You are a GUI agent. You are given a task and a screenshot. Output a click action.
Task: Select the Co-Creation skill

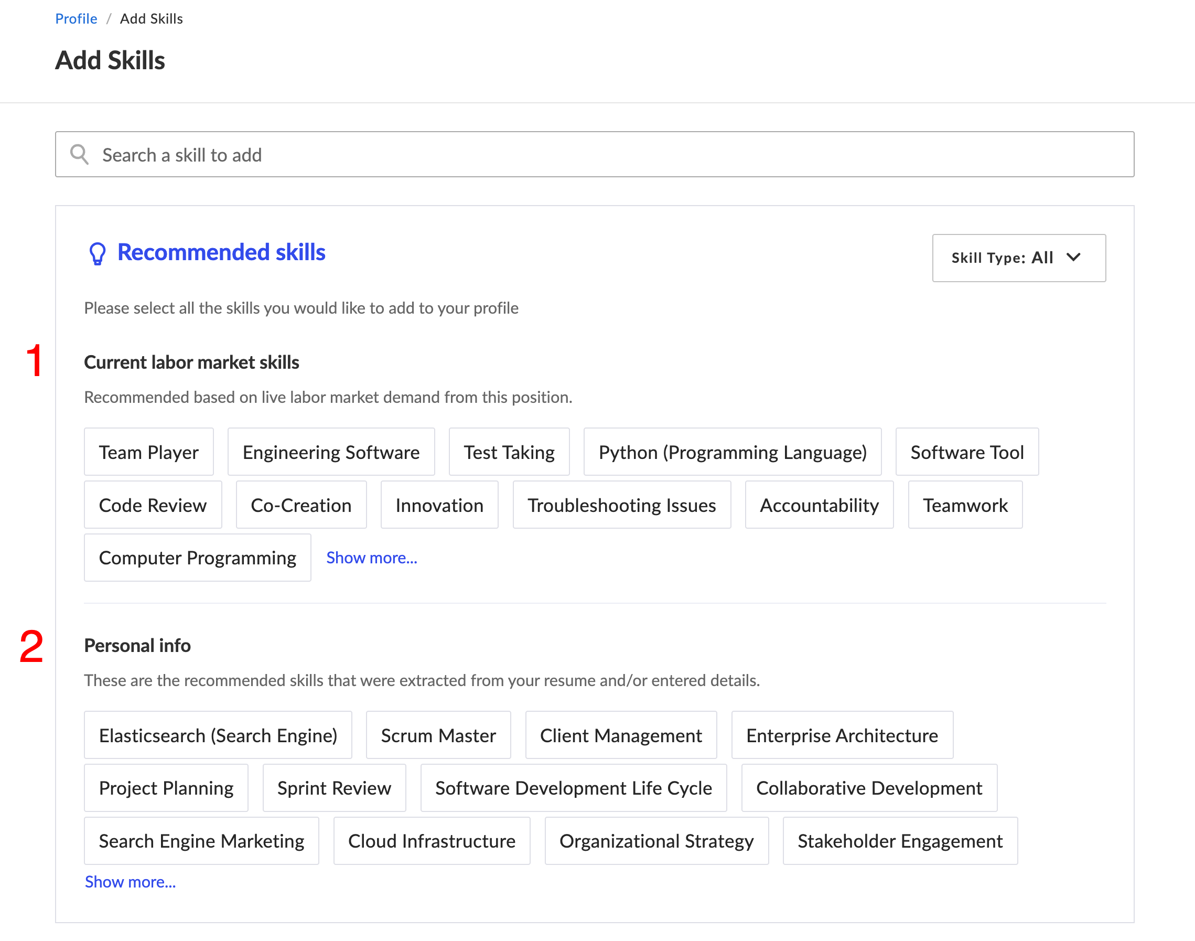coord(301,505)
